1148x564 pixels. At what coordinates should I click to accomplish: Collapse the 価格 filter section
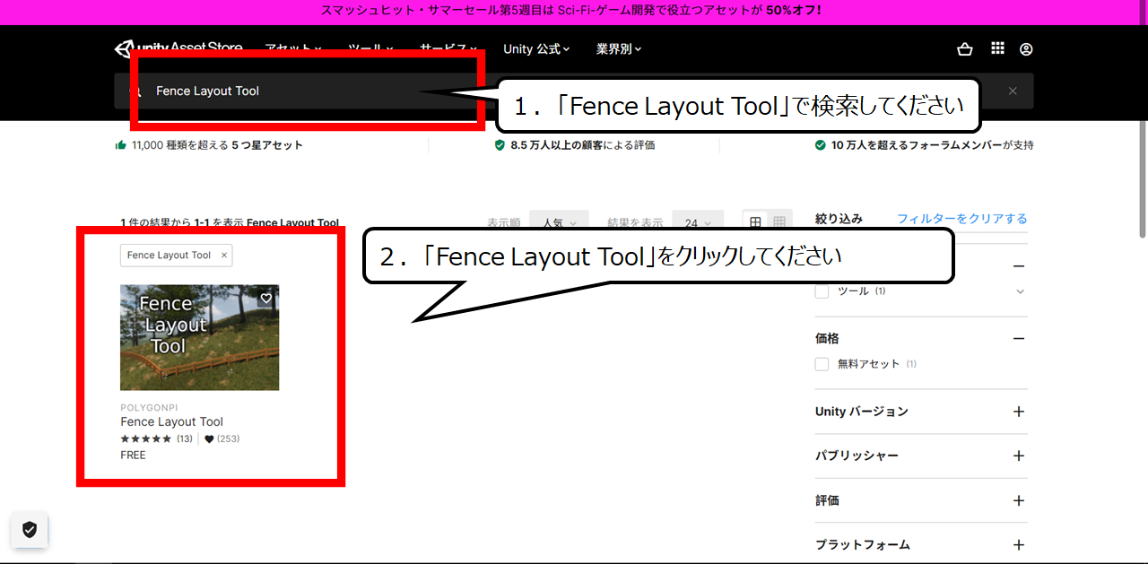point(1018,339)
